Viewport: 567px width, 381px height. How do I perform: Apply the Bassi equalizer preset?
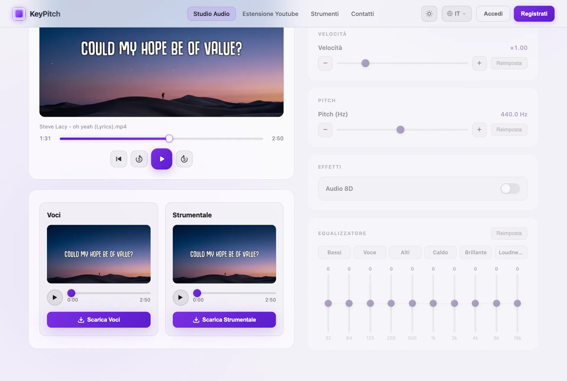[x=334, y=253]
